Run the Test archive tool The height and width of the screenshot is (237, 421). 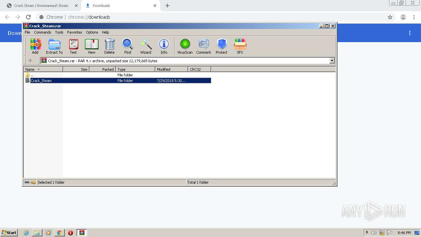[x=73, y=46]
